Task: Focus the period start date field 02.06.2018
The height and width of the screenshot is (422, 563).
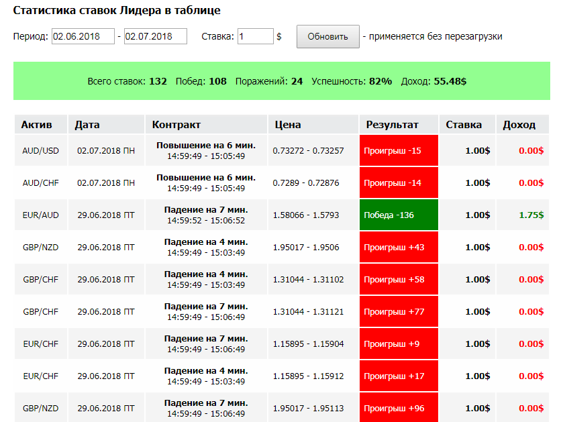Action: point(83,36)
